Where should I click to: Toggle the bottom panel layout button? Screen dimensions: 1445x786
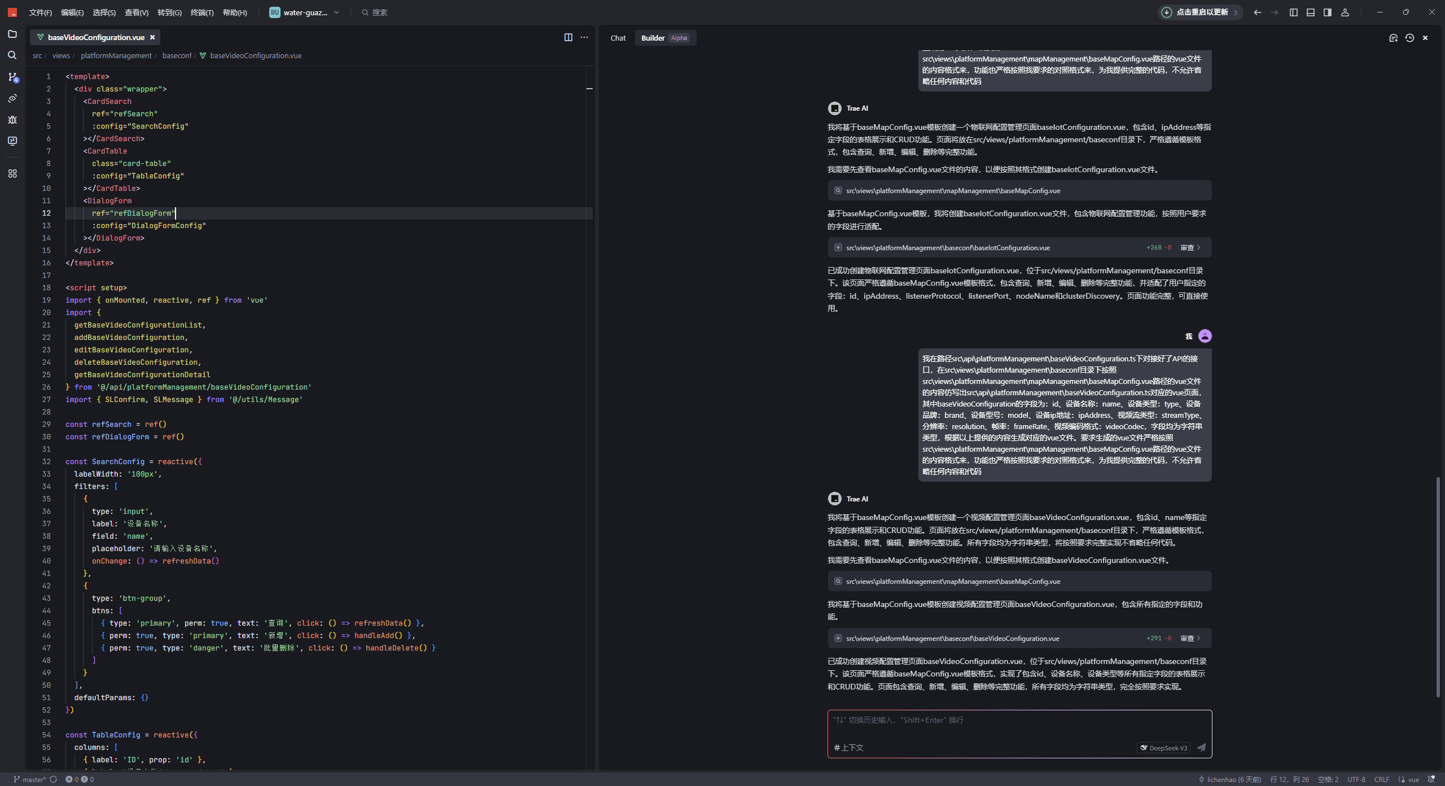pyautogui.click(x=1311, y=12)
